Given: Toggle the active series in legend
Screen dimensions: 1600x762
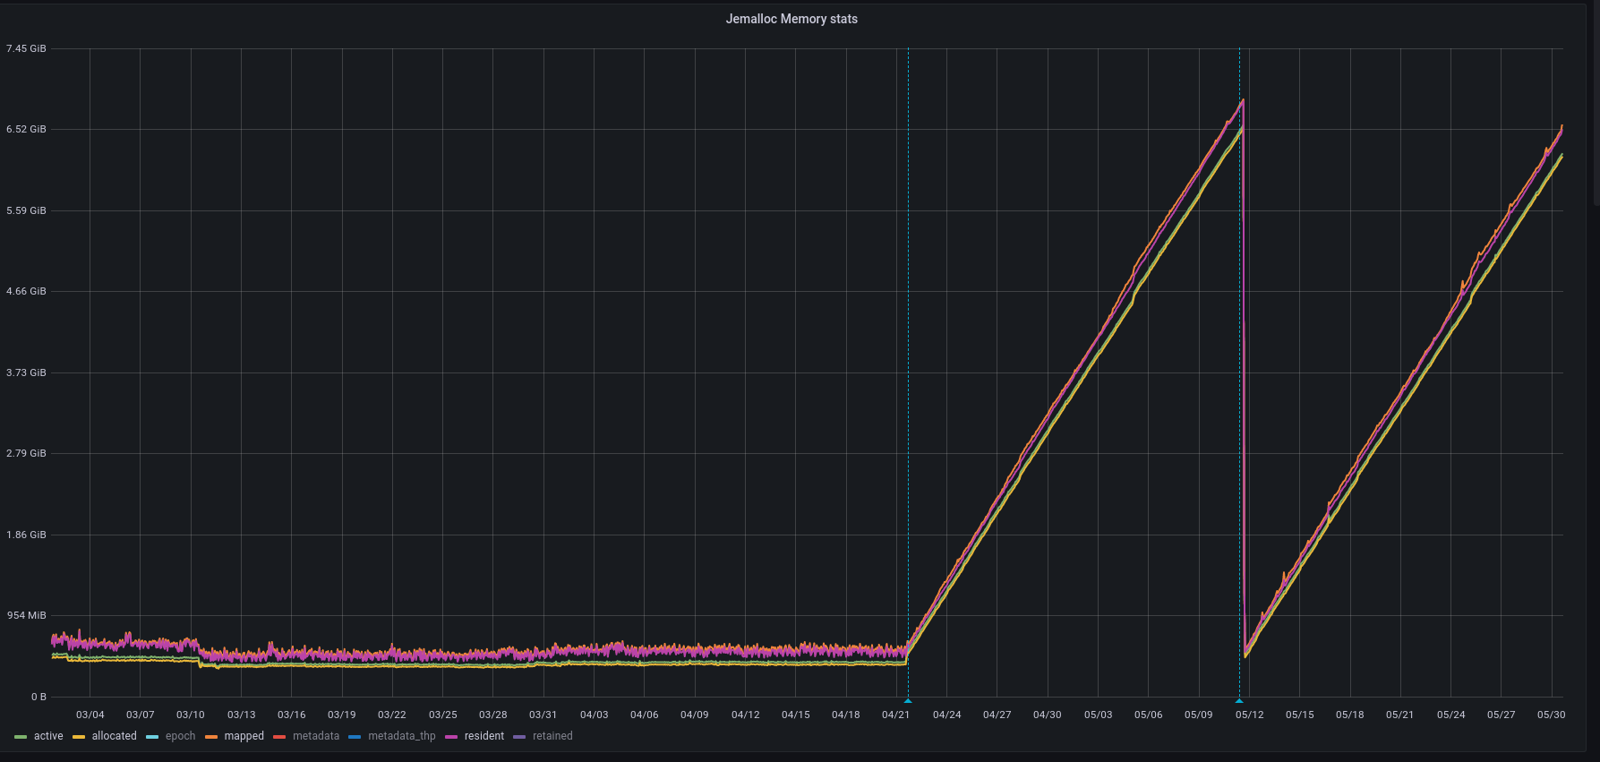Looking at the screenshot, I should (x=48, y=736).
